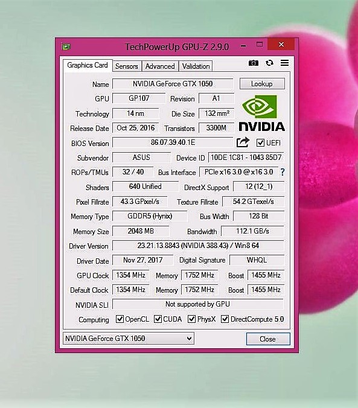Open the Advanced tab
Viewport: 358px width, 408px height.
(x=160, y=66)
